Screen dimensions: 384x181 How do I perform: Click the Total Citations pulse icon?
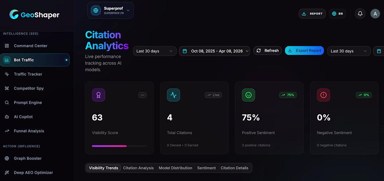pos(173,95)
